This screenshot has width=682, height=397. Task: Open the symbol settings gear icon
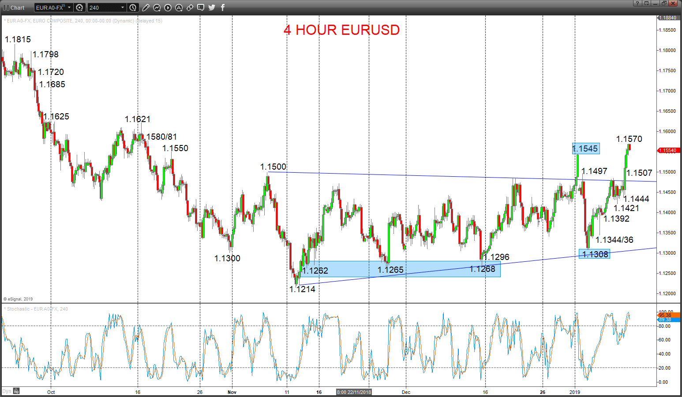pyautogui.click(x=79, y=7)
